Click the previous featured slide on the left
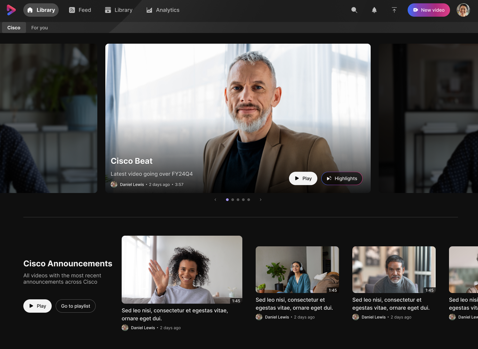The width and height of the screenshot is (478, 349). 49,118
